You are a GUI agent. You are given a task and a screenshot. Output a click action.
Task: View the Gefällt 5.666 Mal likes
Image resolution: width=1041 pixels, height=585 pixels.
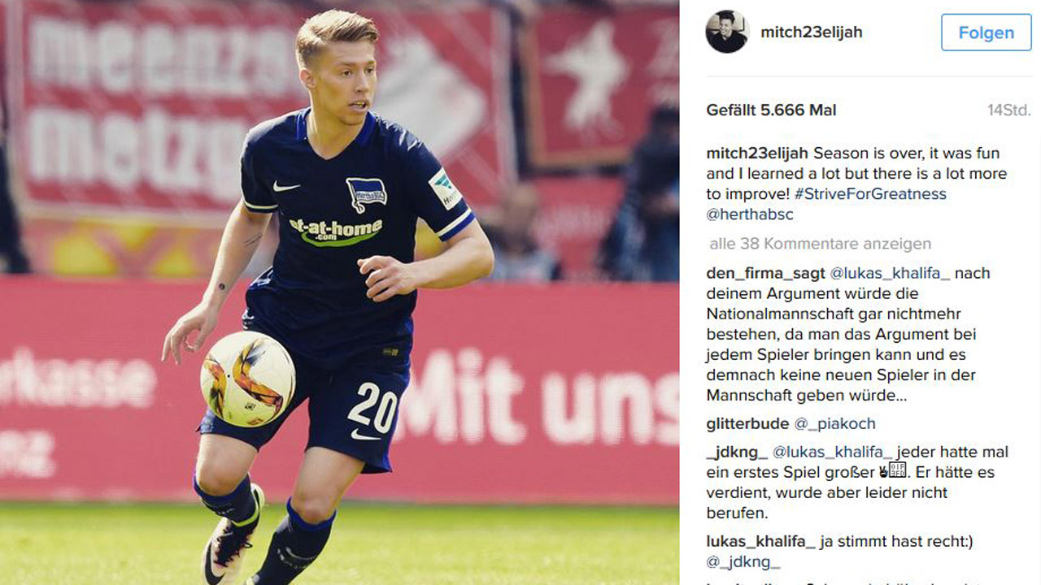click(771, 110)
